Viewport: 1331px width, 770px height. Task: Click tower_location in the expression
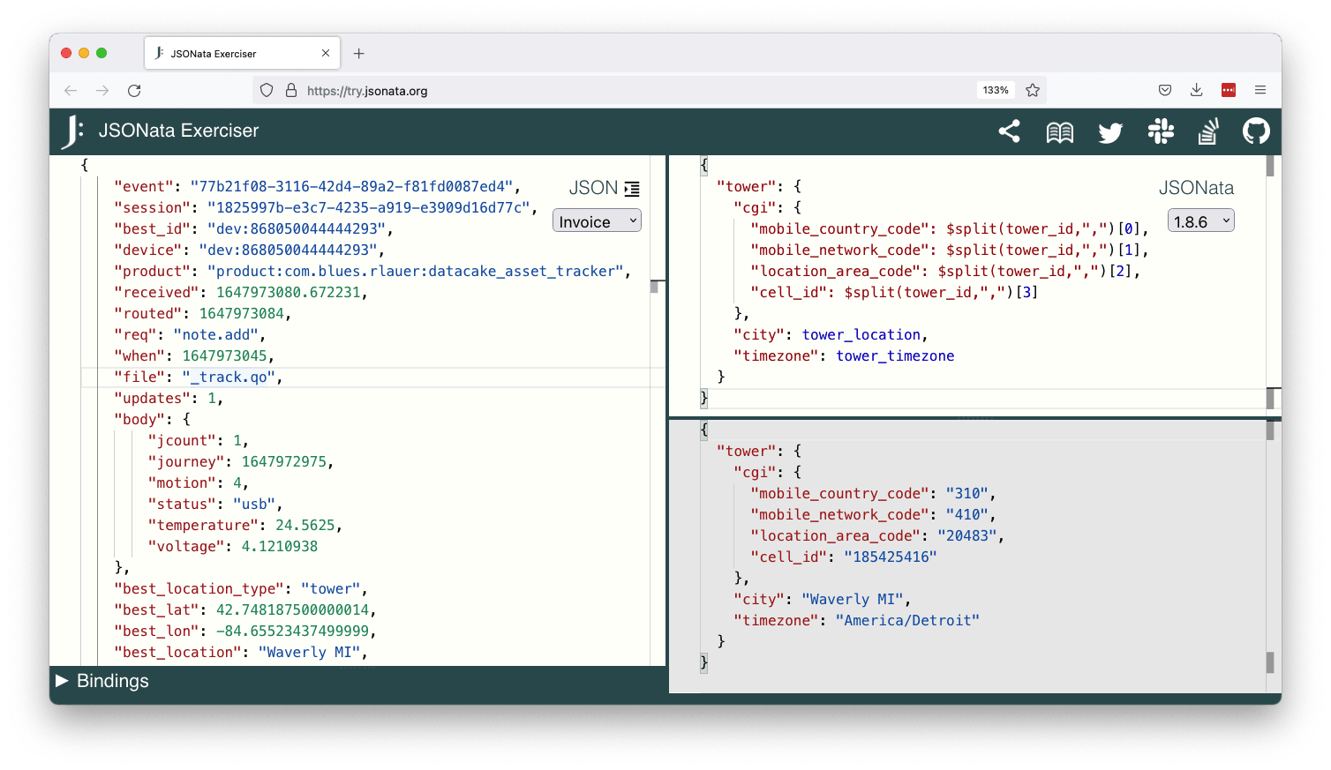[861, 335]
